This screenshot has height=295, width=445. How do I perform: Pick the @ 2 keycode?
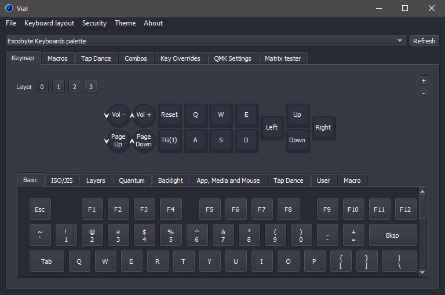[92, 235]
